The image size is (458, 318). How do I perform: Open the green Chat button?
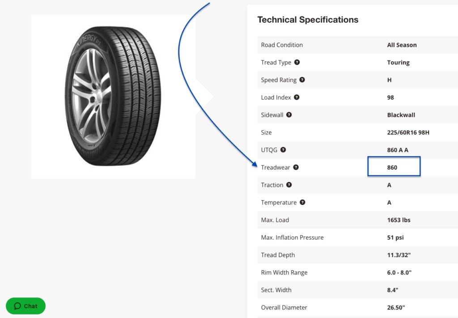pyautogui.click(x=25, y=306)
